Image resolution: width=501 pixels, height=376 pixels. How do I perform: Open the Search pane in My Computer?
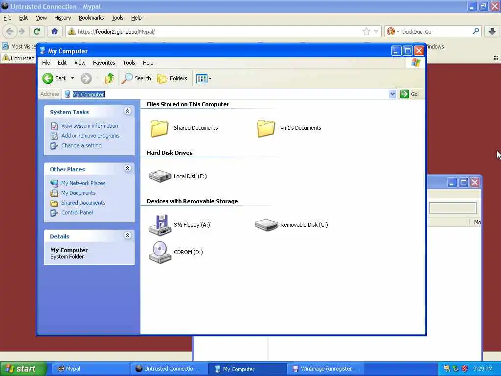(137, 78)
